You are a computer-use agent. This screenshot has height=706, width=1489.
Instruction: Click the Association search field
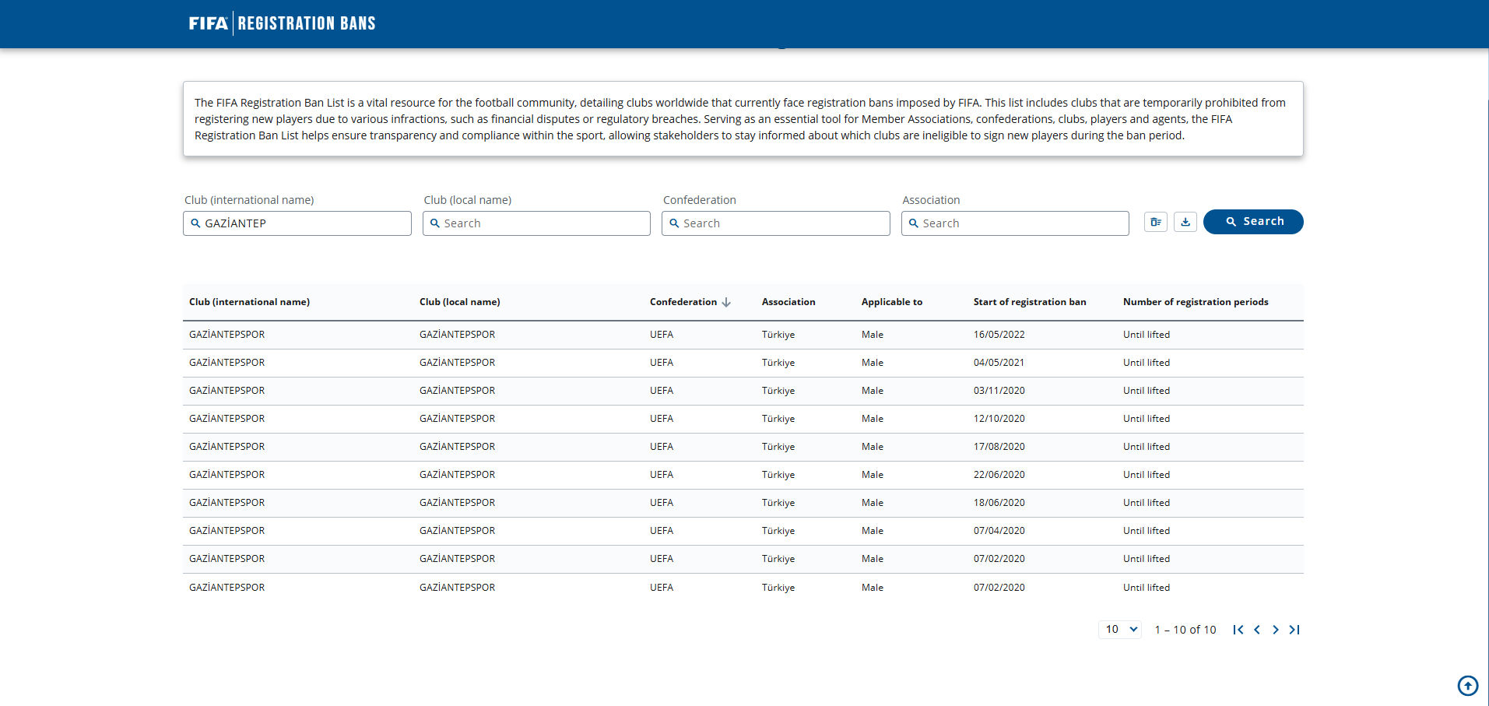1015,223
